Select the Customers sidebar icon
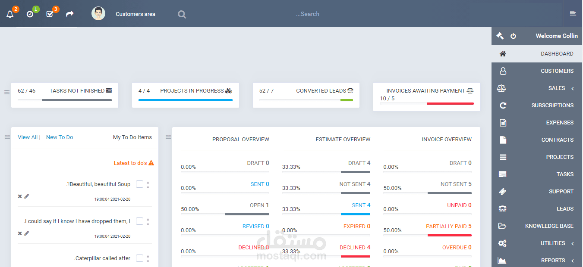The image size is (583, 267). point(502,71)
